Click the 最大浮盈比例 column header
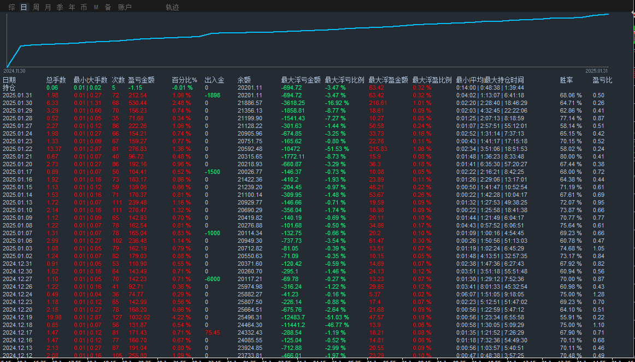635x362 pixels. click(432, 80)
